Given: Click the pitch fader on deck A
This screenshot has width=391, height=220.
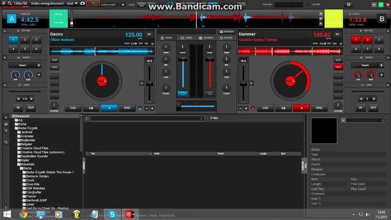Looking at the screenshot, I should [x=149, y=84].
